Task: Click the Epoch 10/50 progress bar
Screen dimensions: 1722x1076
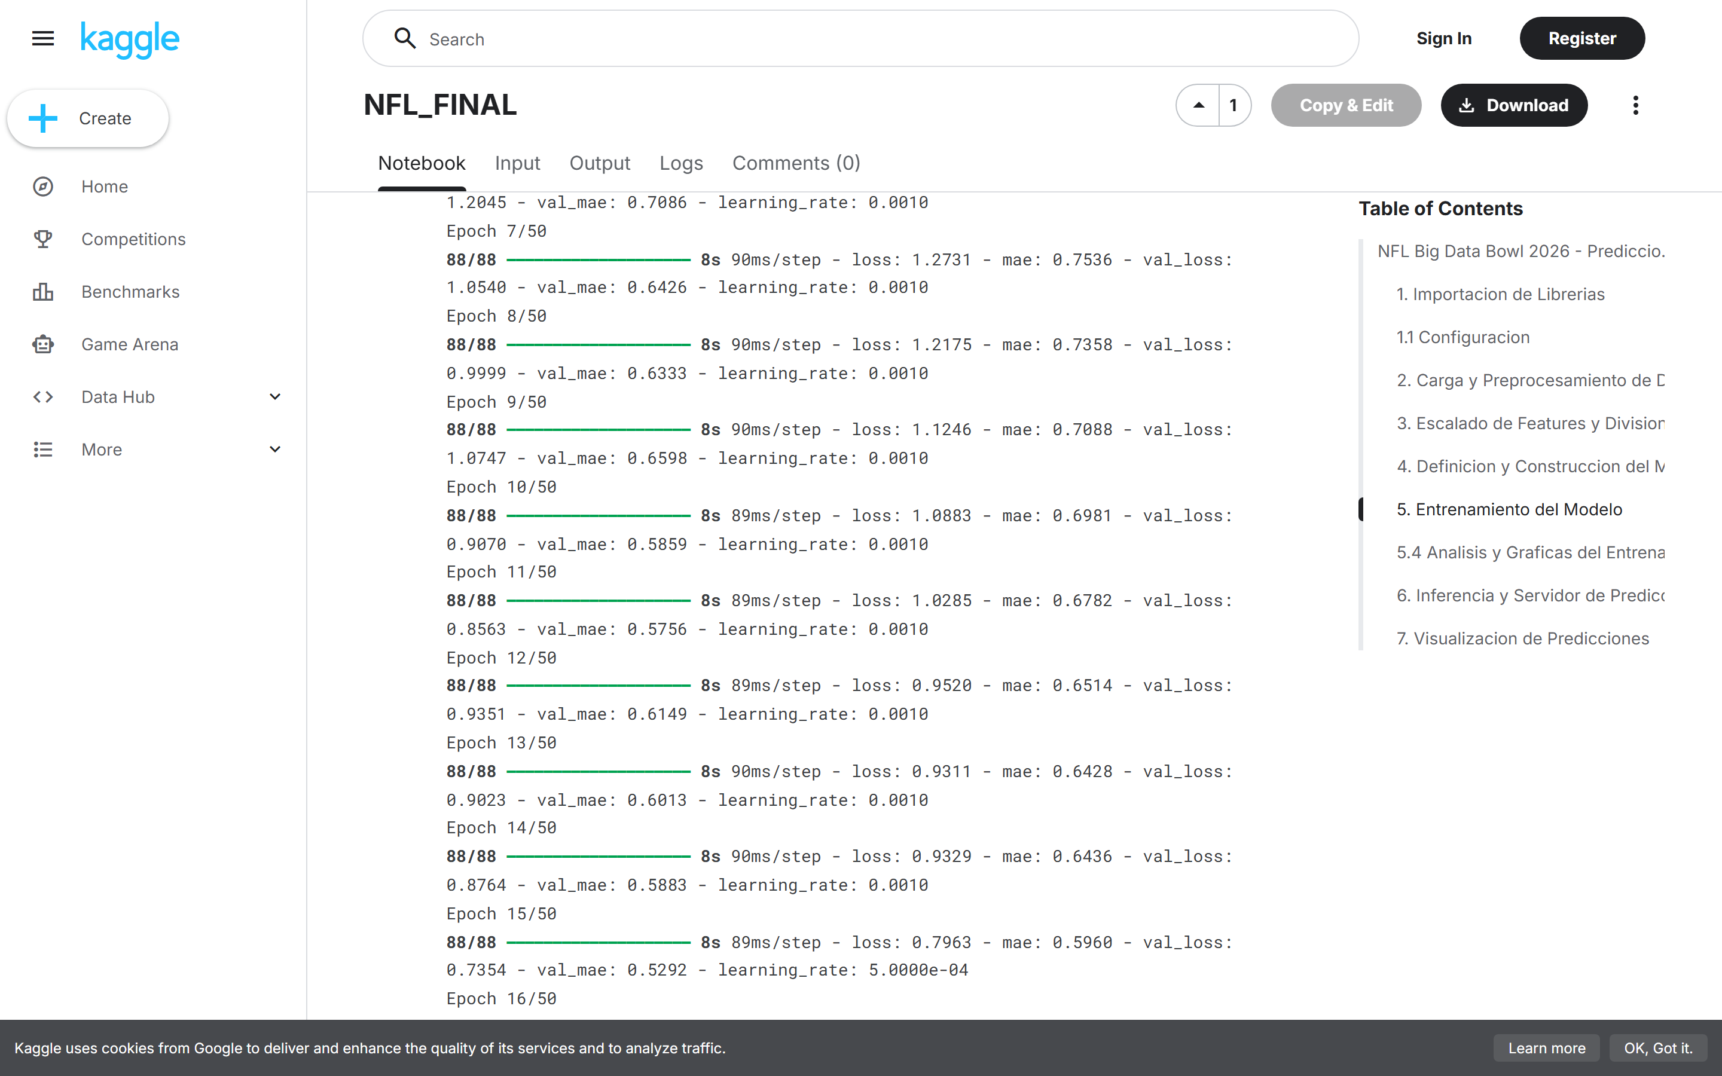Action: (x=599, y=516)
